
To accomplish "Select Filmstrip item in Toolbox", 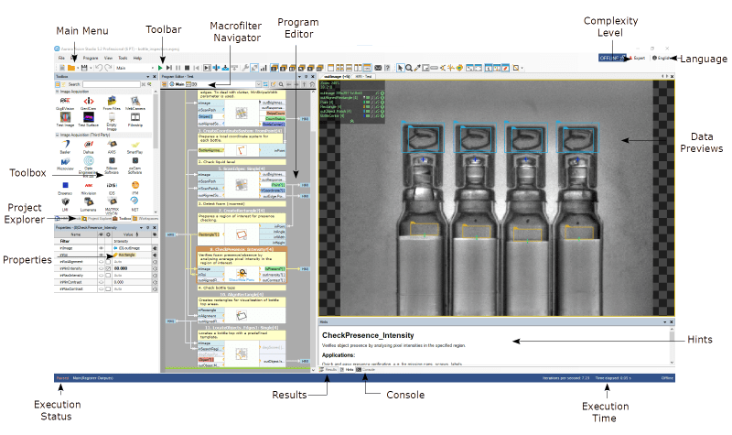I will [135, 120].
